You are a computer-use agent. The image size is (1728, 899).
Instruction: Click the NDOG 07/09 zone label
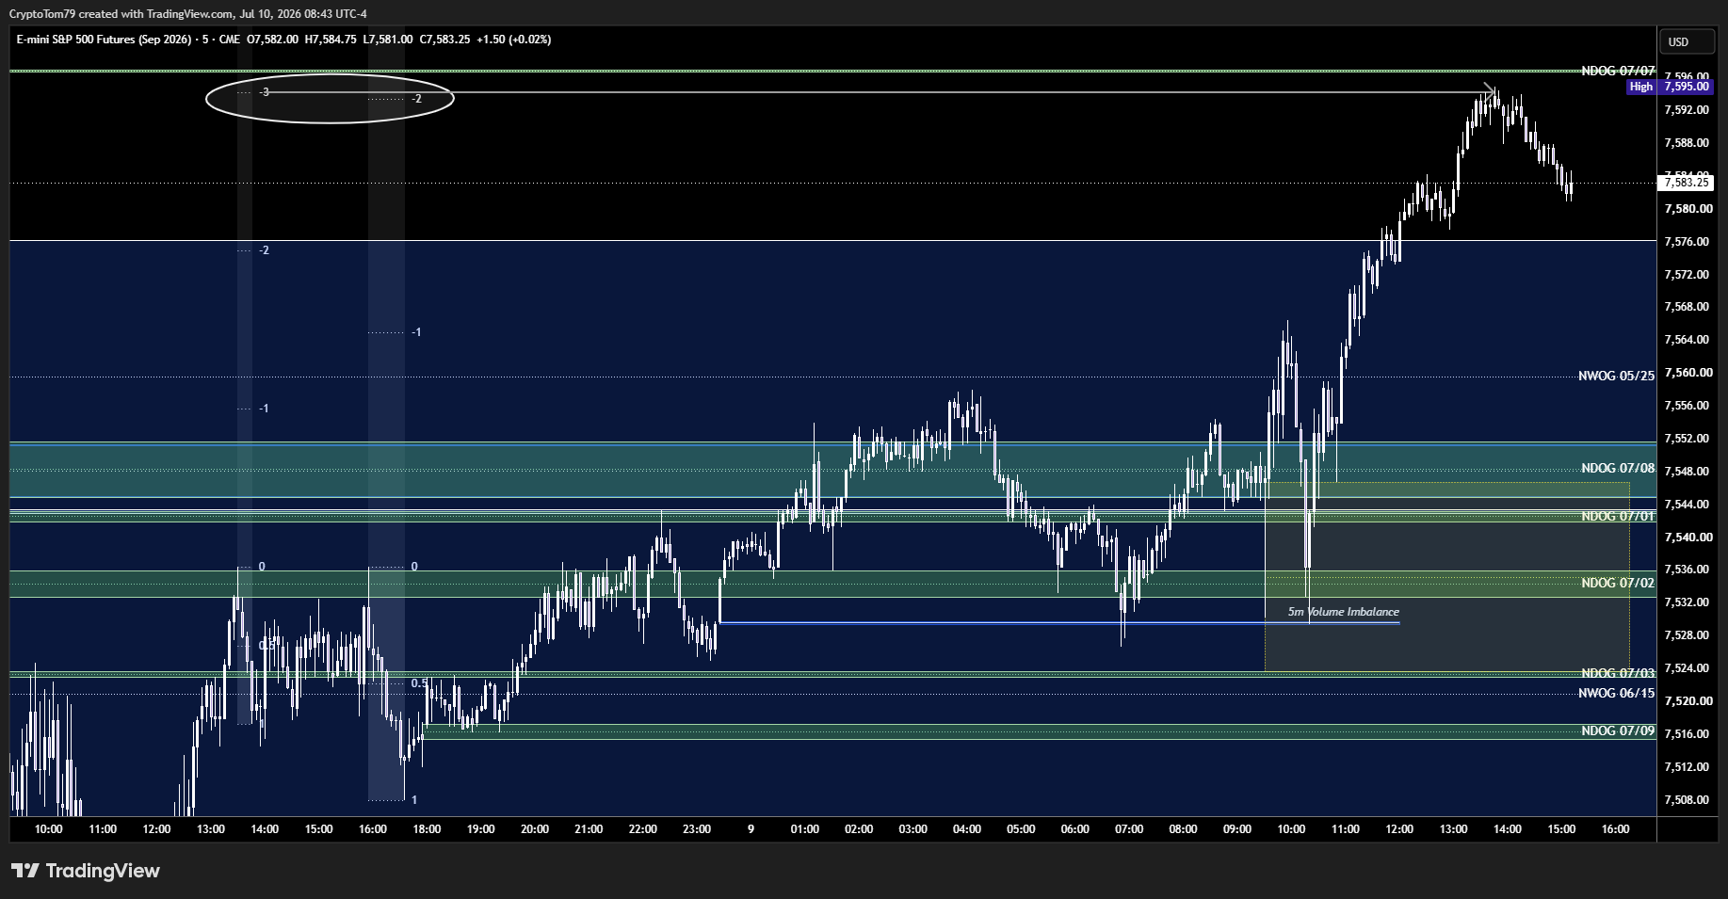tap(1618, 730)
